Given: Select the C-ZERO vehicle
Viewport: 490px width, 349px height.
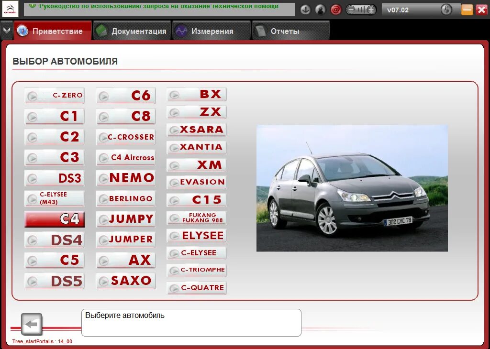Looking at the screenshot, I should (x=55, y=96).
